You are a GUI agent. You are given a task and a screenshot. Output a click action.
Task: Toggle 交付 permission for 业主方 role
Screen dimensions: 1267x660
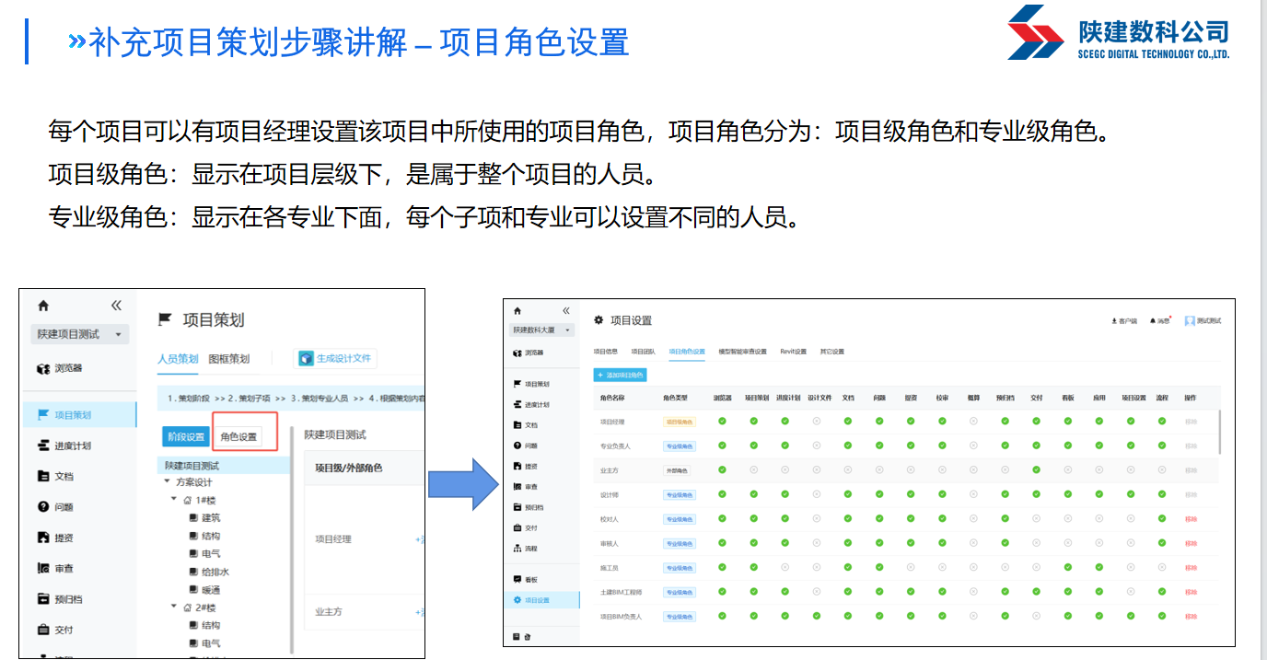[1036, 470]
